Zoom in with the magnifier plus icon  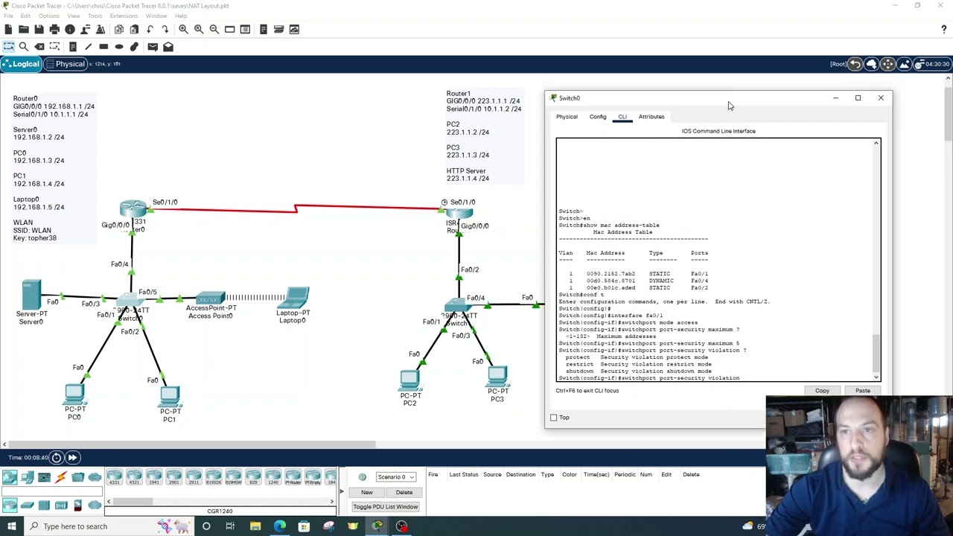point(183,29)
